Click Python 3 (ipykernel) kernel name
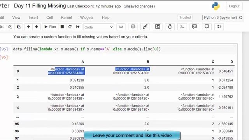This screenshot has width=249, height=140. (x=220, y=17)
